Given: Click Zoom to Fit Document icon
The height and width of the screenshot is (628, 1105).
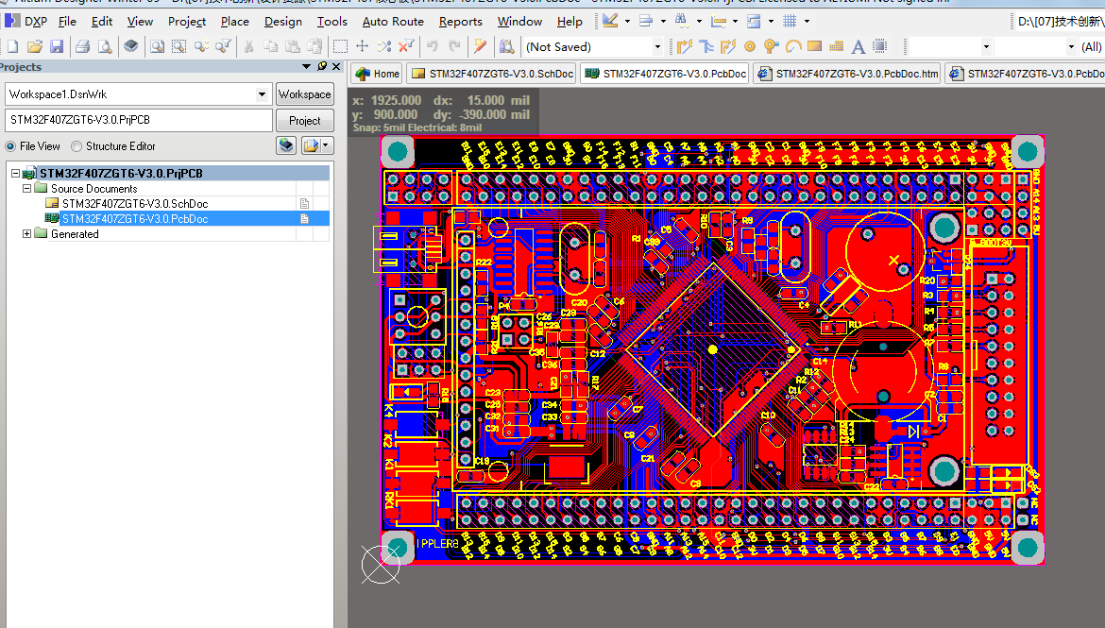Looking at the screenshot, I should pyautogui.click(x=157, y=46).
